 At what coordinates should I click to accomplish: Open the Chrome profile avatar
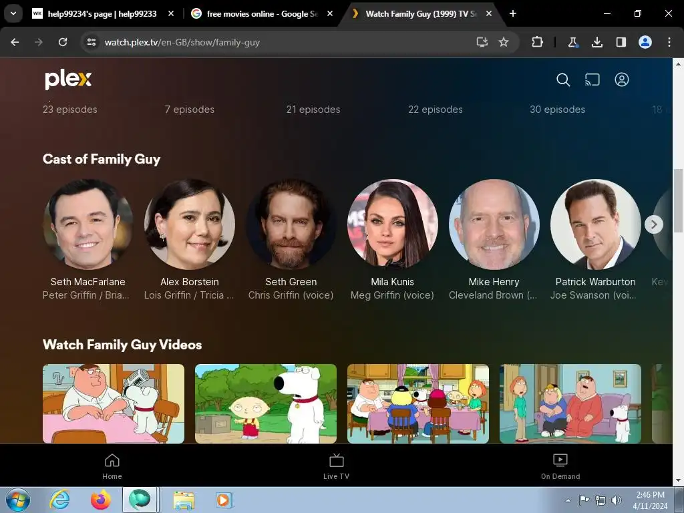click(x=645, y=42)
